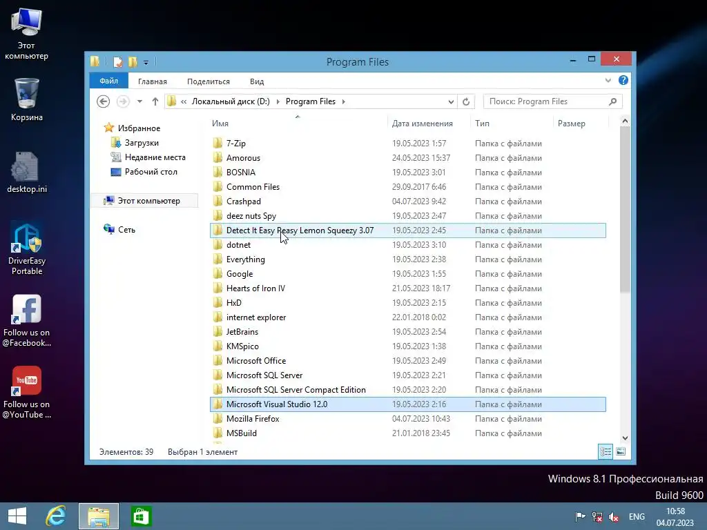Open Follow us on YouTube shortcut
The width and height of the screenshot is (707, 530).
[27, 393]
